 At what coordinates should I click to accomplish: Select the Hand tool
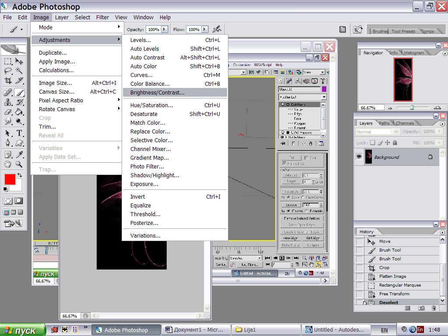click(x=8, y=164)
